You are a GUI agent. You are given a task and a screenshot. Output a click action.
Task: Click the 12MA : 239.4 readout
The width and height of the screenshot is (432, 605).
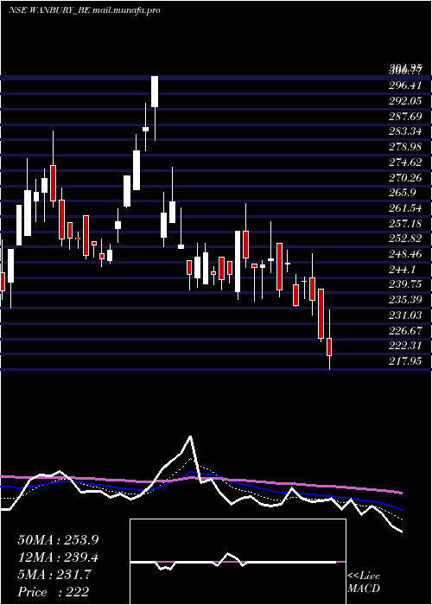[x=58, y=557]
